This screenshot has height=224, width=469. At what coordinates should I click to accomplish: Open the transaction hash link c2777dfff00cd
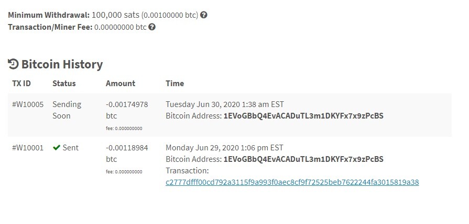click(292, 182)
